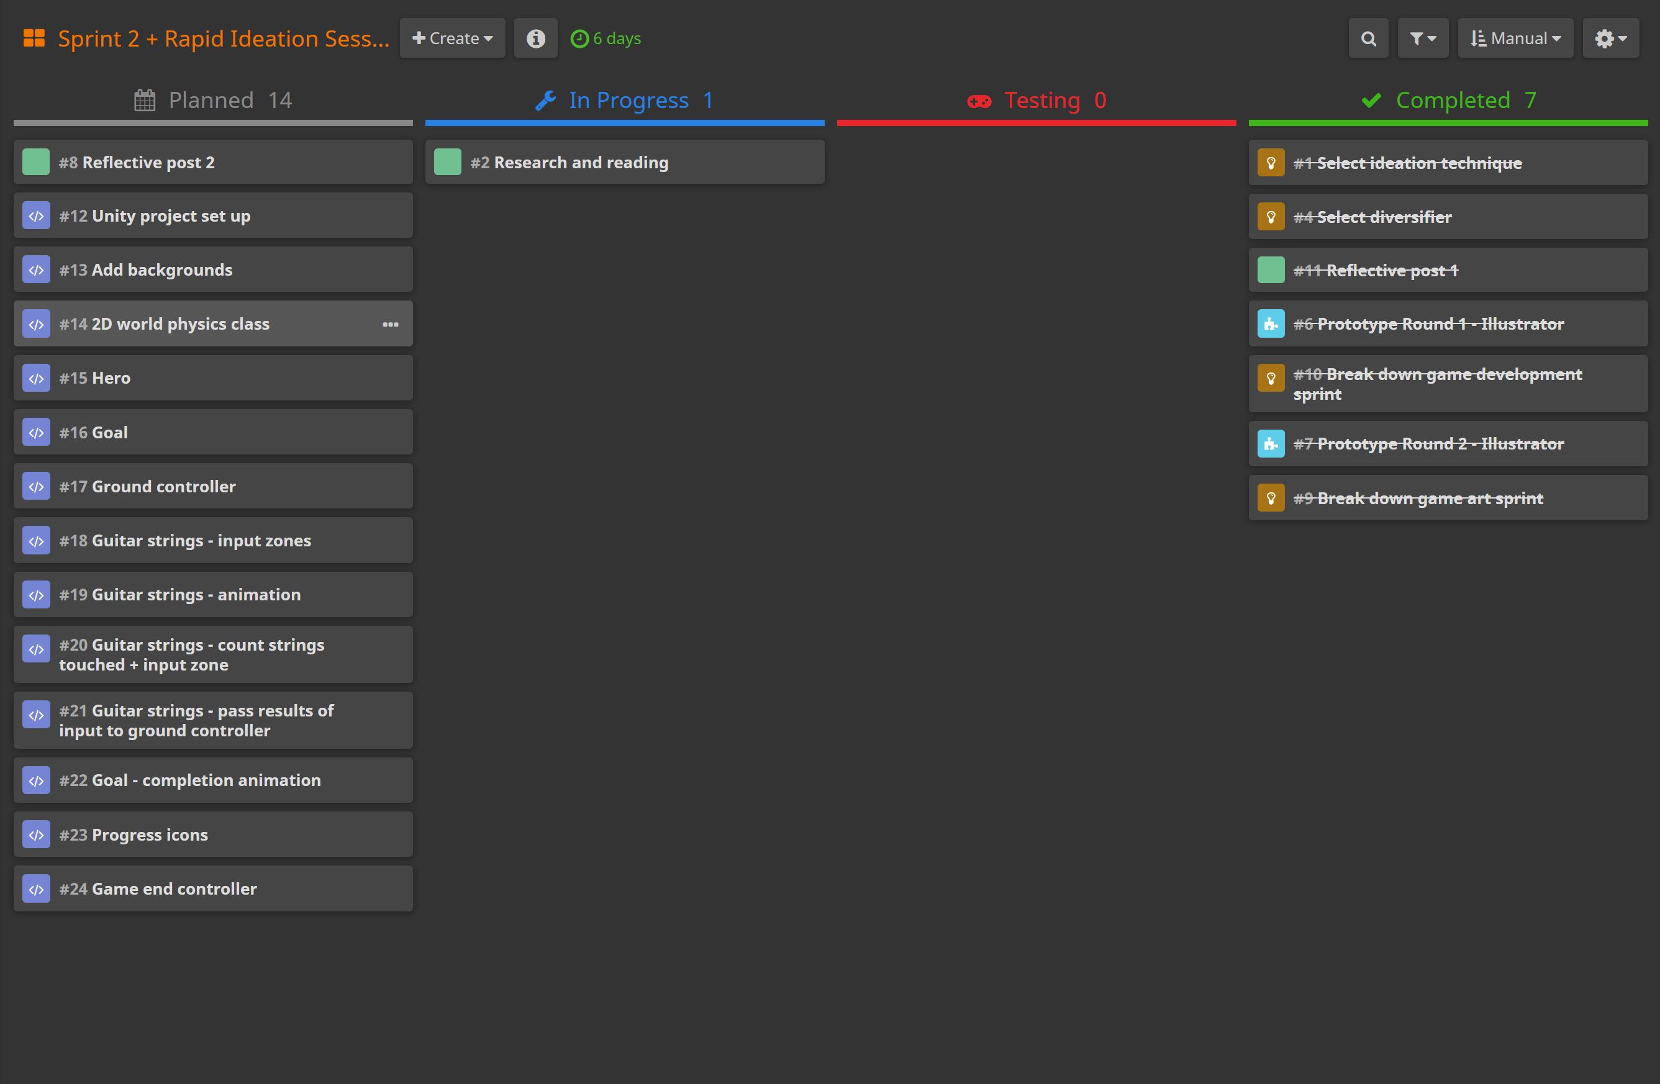Open the Sprint 2 board title
The width and height of the screenshot is (1660, 1084).
(222, 38)
